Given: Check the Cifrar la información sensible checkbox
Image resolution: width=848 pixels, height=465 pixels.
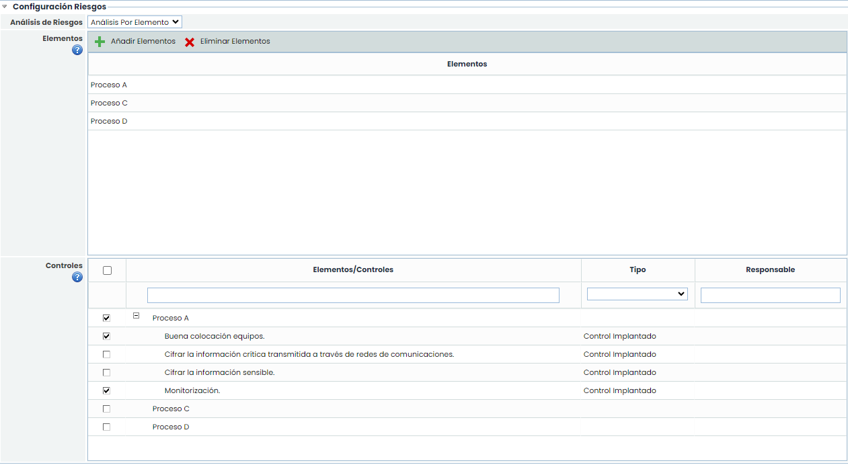Looking at the screenshot, I should (106, 373).
